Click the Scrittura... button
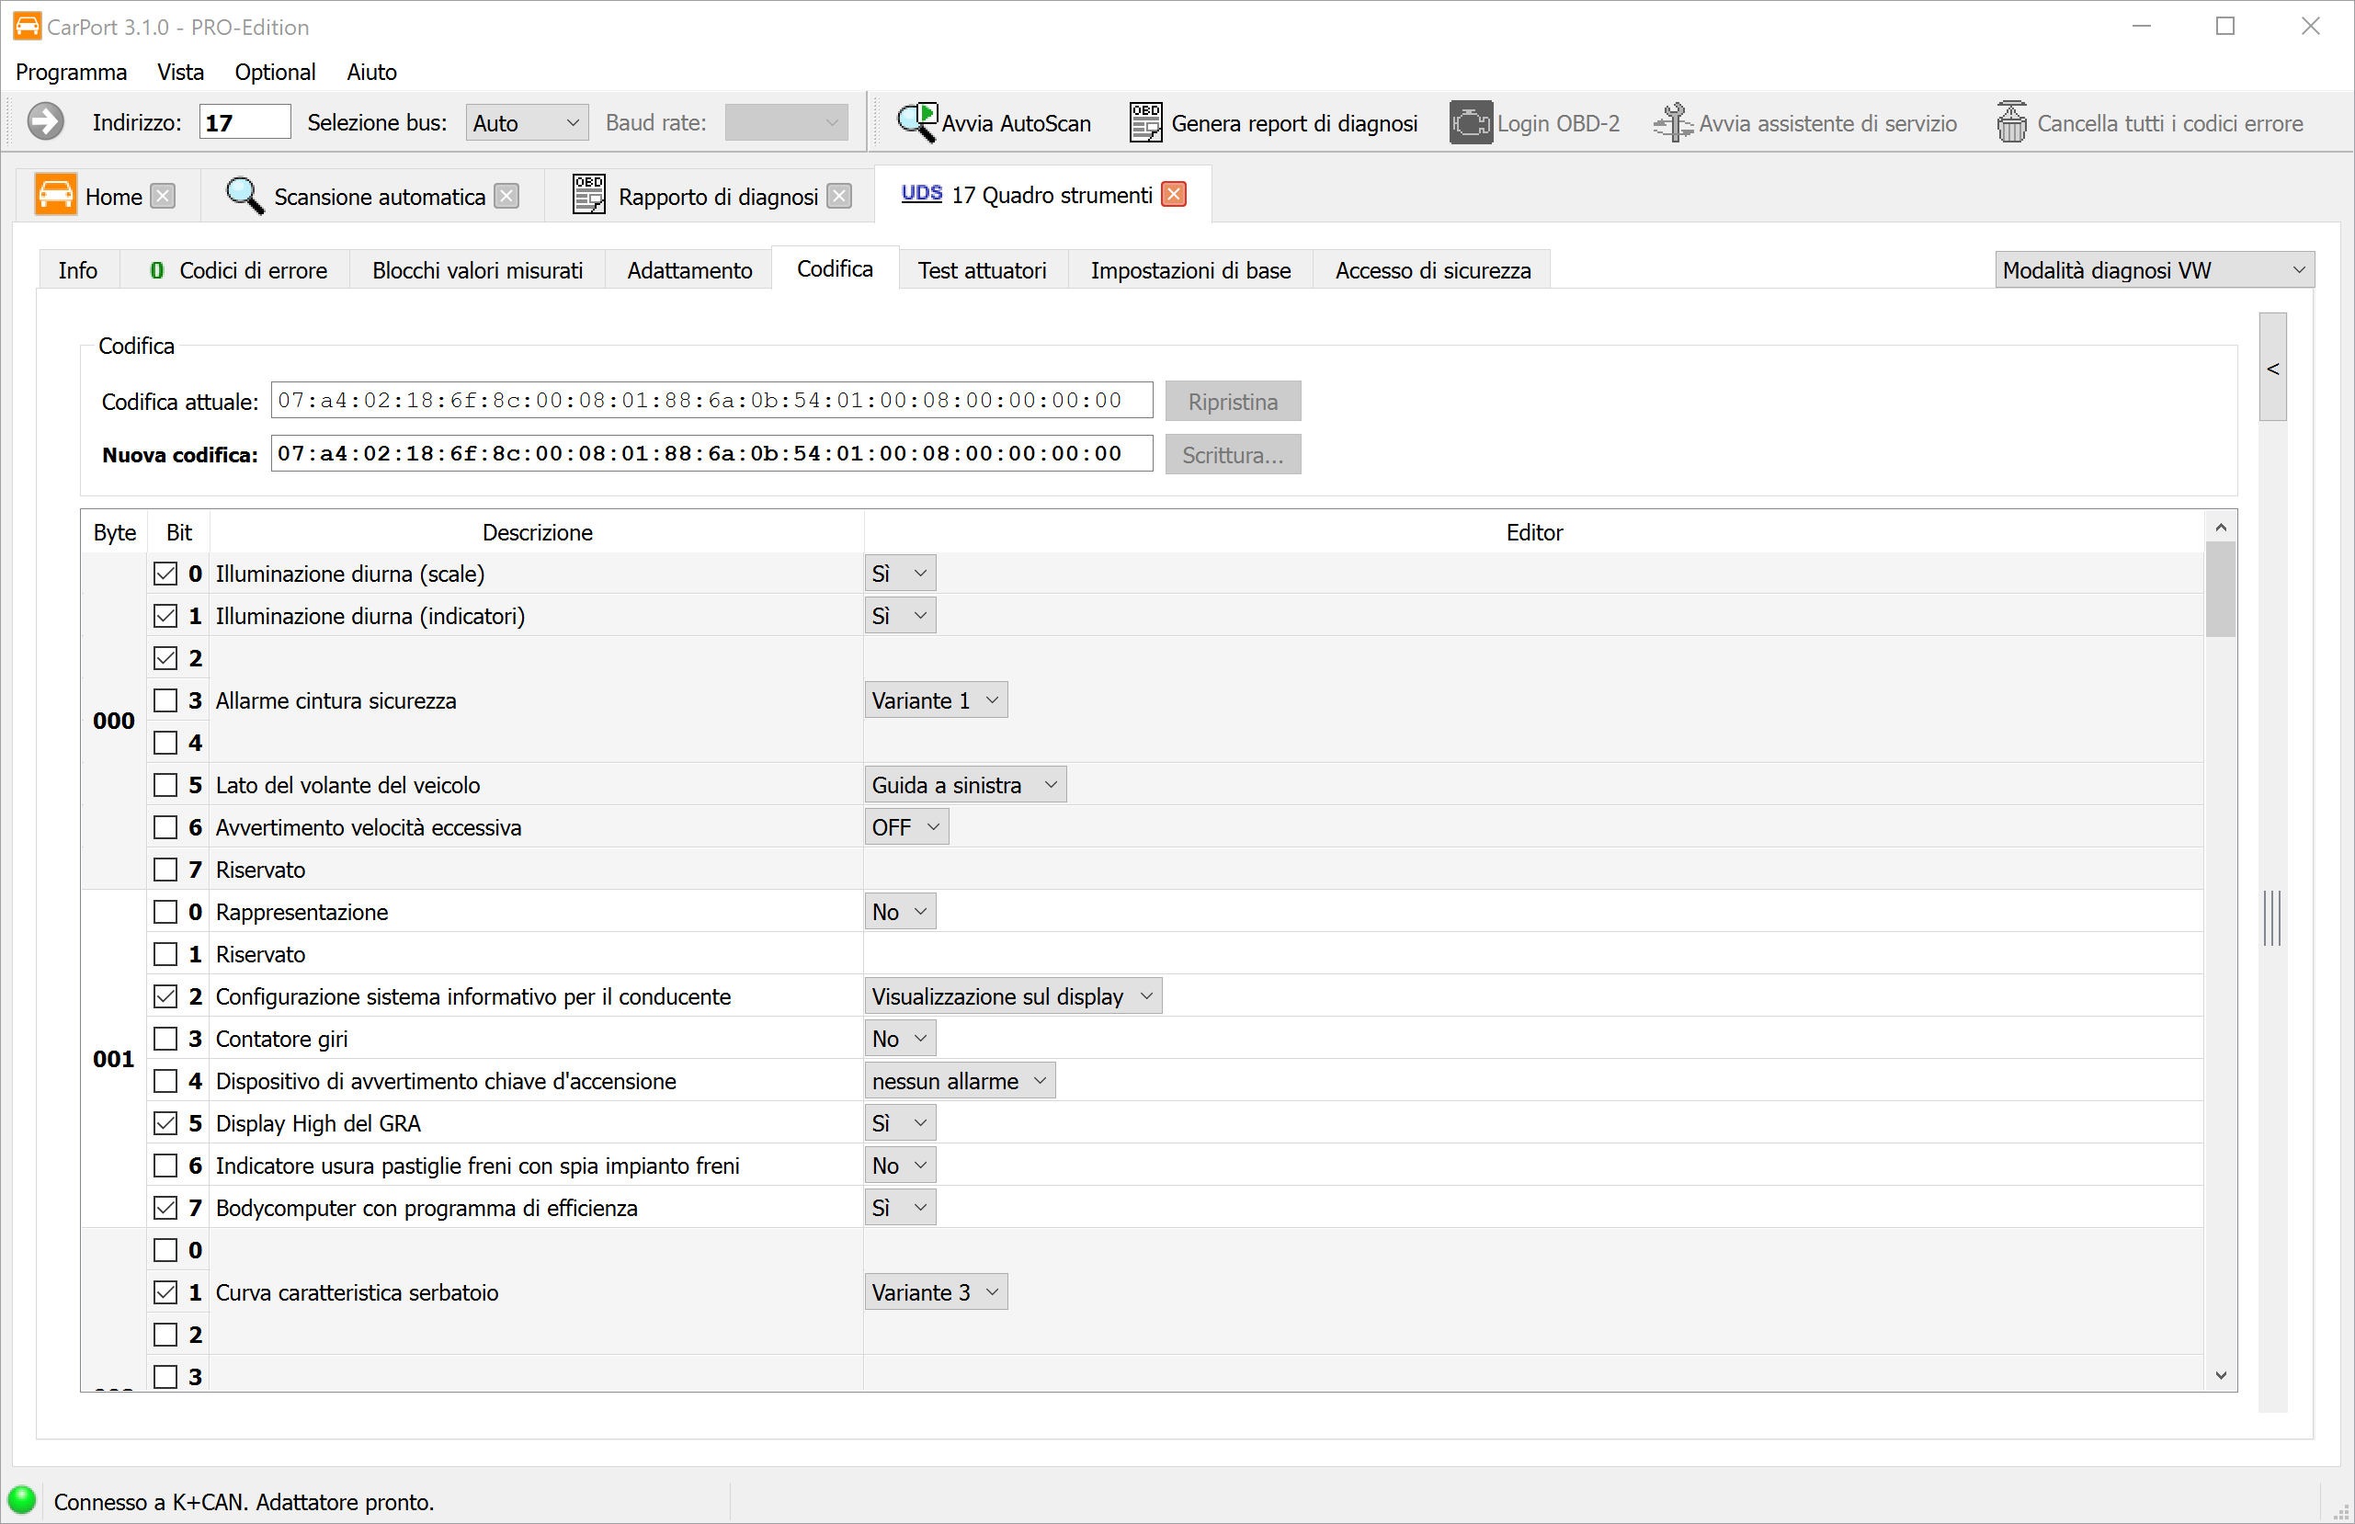2355x1524 pixels. pos(1232,455)
